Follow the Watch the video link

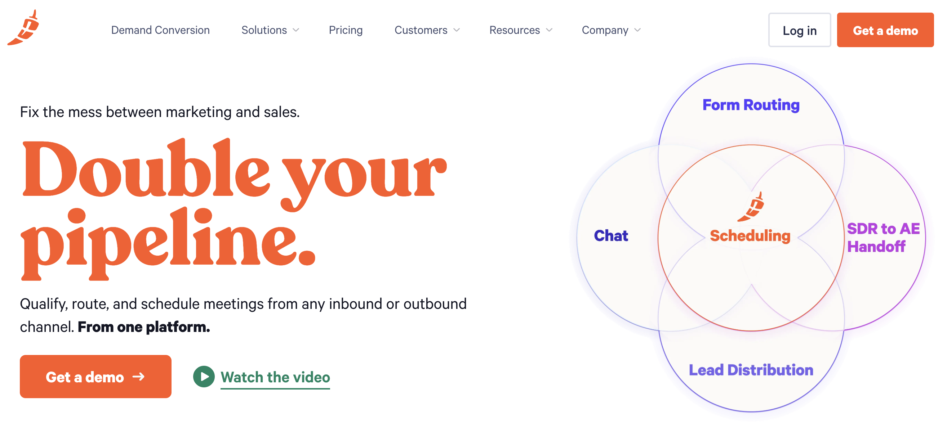click(x=275, y=377)
